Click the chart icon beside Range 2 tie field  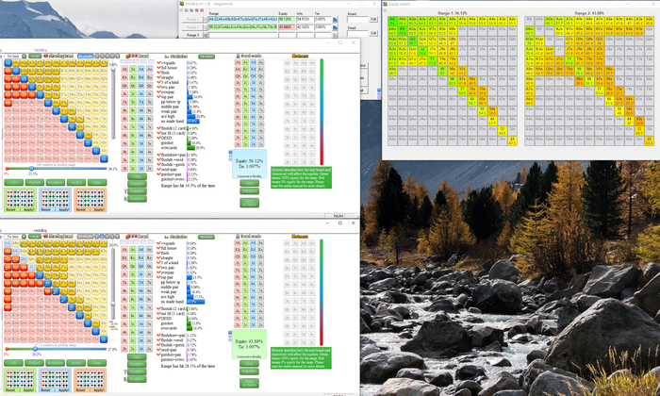click(336, 27)
